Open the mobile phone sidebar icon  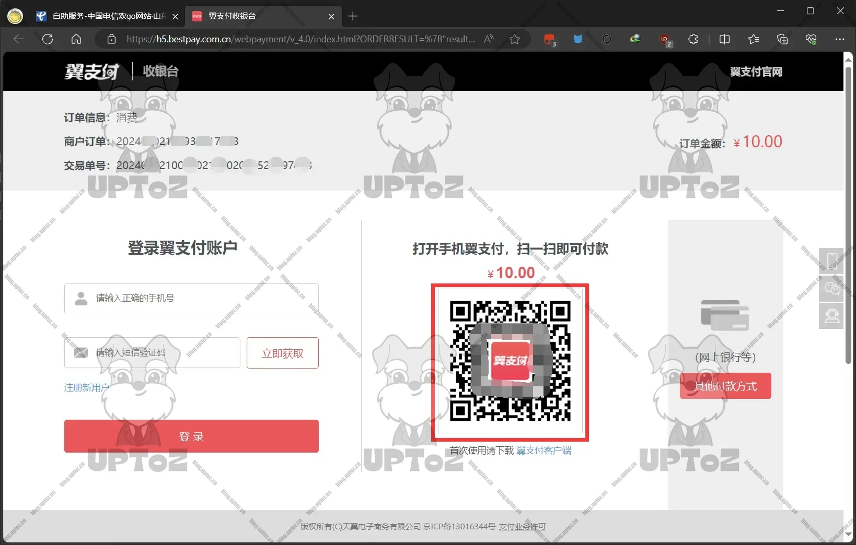[x=831, y=260]
